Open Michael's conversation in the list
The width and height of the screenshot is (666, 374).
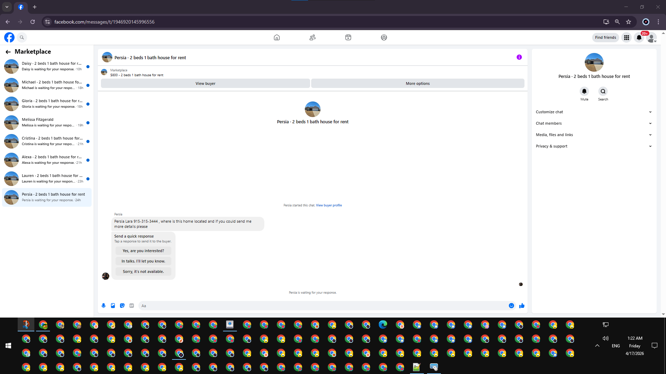coord(47,85)
